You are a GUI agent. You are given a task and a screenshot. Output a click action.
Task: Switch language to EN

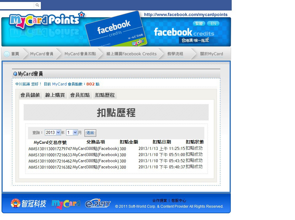click(x=213, y=24)
